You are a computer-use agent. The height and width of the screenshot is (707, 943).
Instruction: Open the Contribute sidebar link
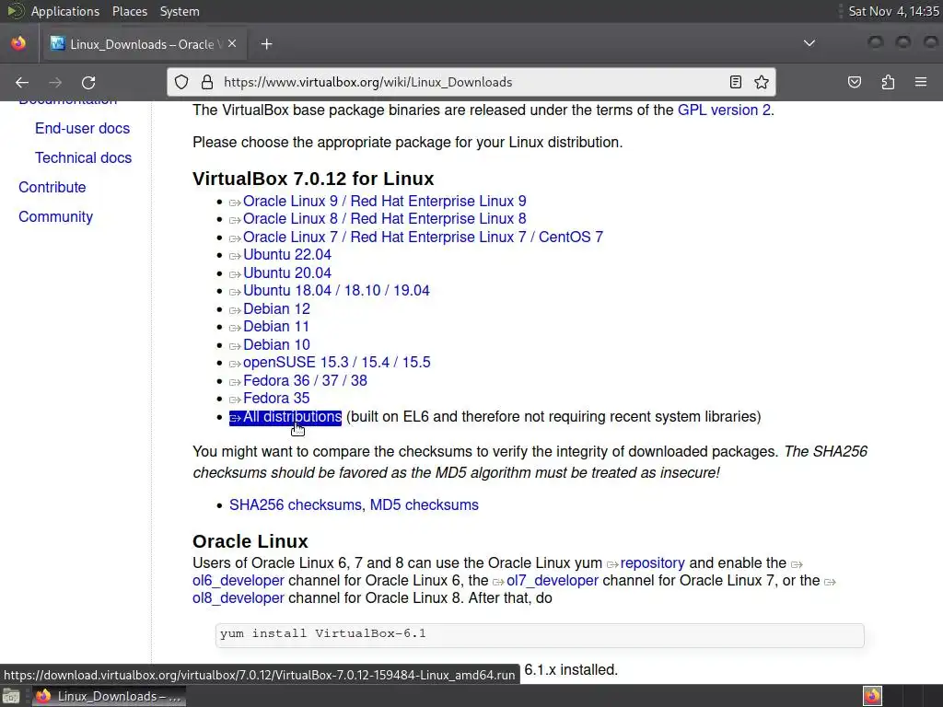pyautogui.click(x=52, y=188)
